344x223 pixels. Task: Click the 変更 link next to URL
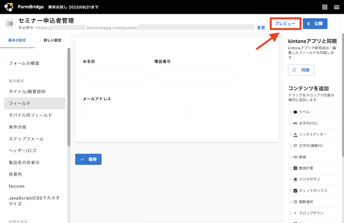[261, 27]
